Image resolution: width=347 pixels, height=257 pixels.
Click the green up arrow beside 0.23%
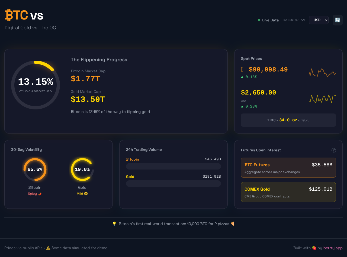pos(242,106)
